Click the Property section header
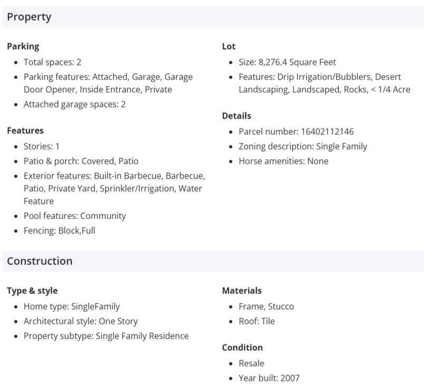This screenshot has width=424, height=386. click(x=29, y=17)
